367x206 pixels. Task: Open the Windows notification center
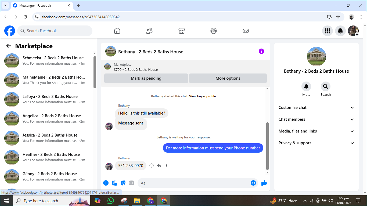click(358, 201)
